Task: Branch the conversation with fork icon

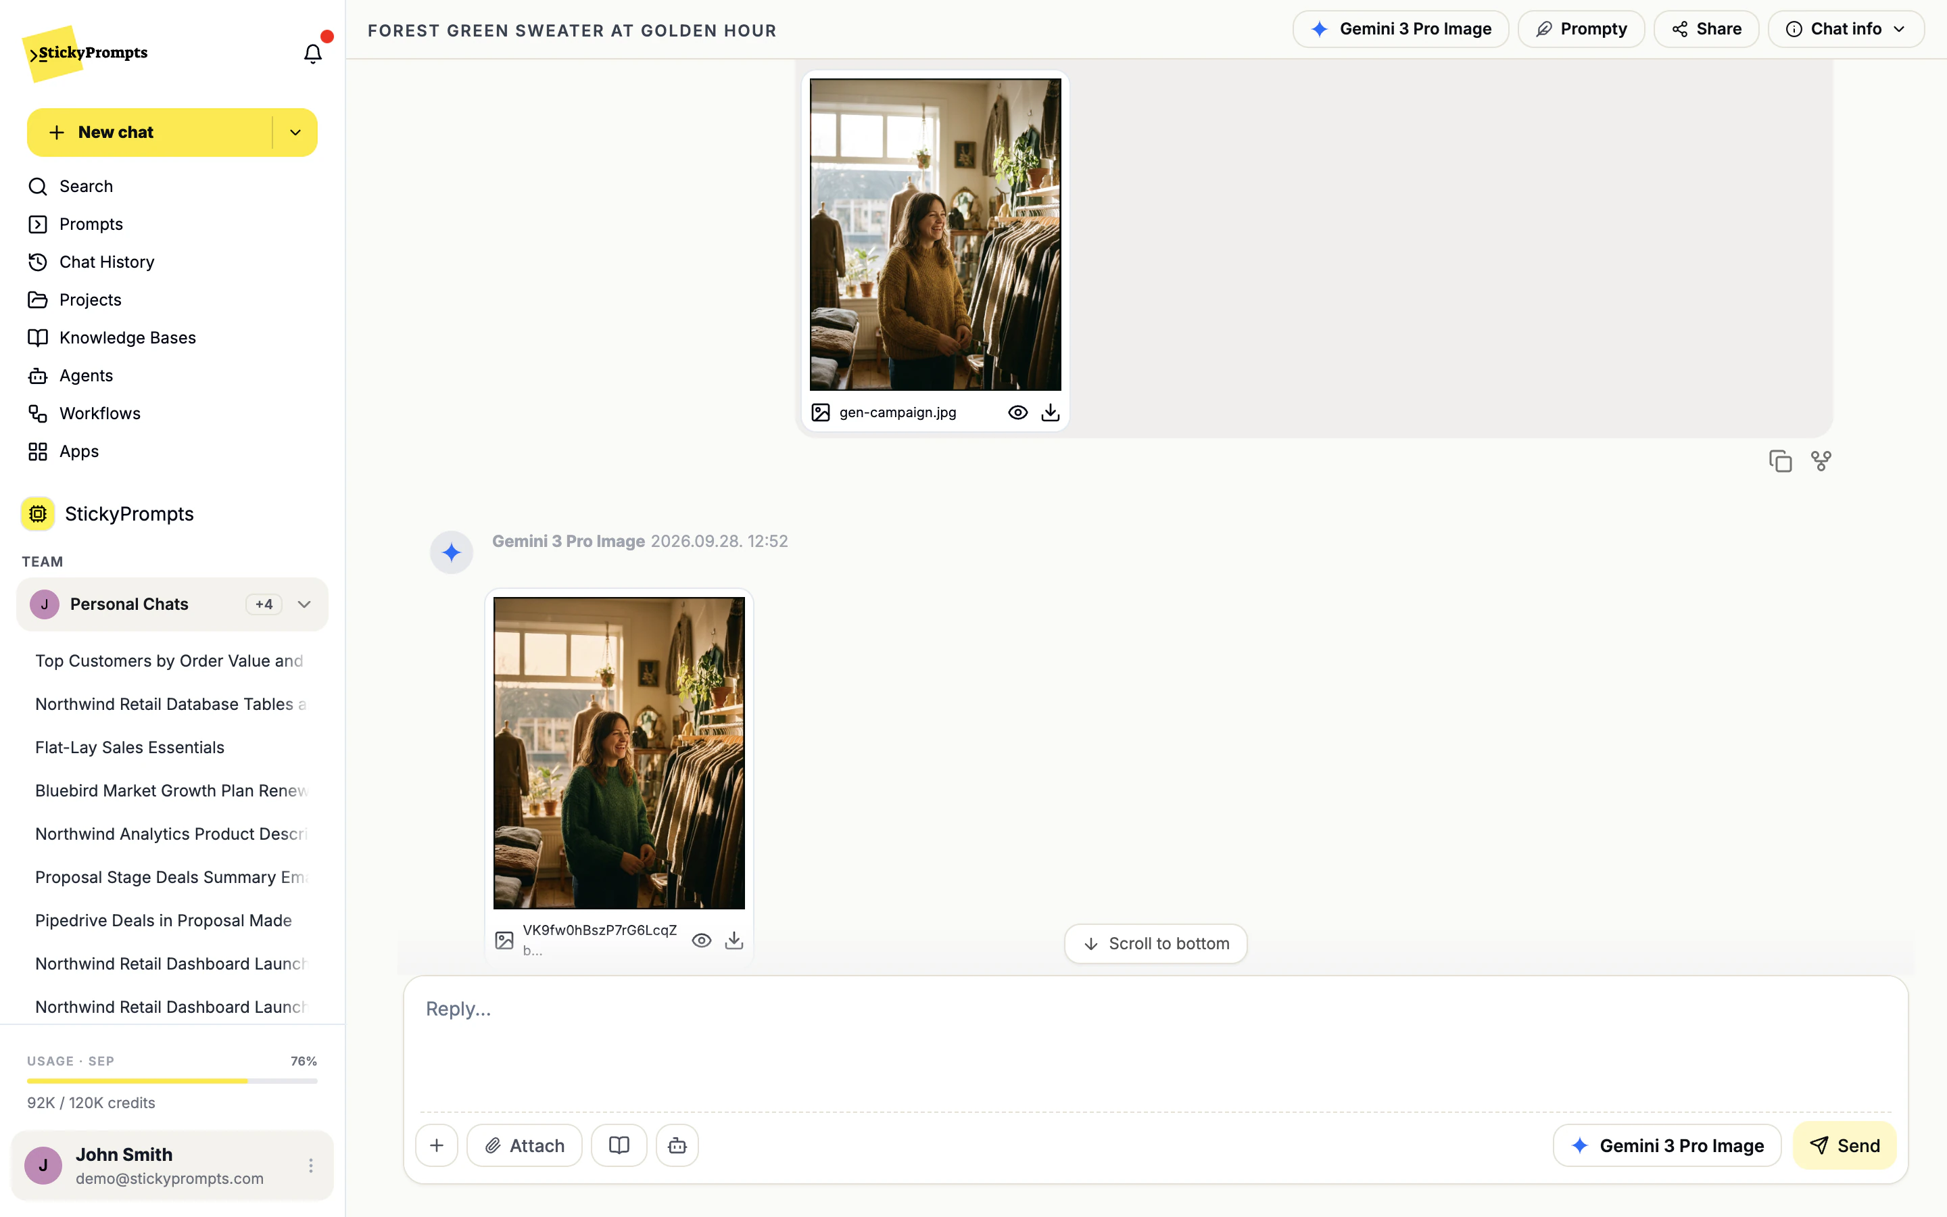Action: 1821,461
